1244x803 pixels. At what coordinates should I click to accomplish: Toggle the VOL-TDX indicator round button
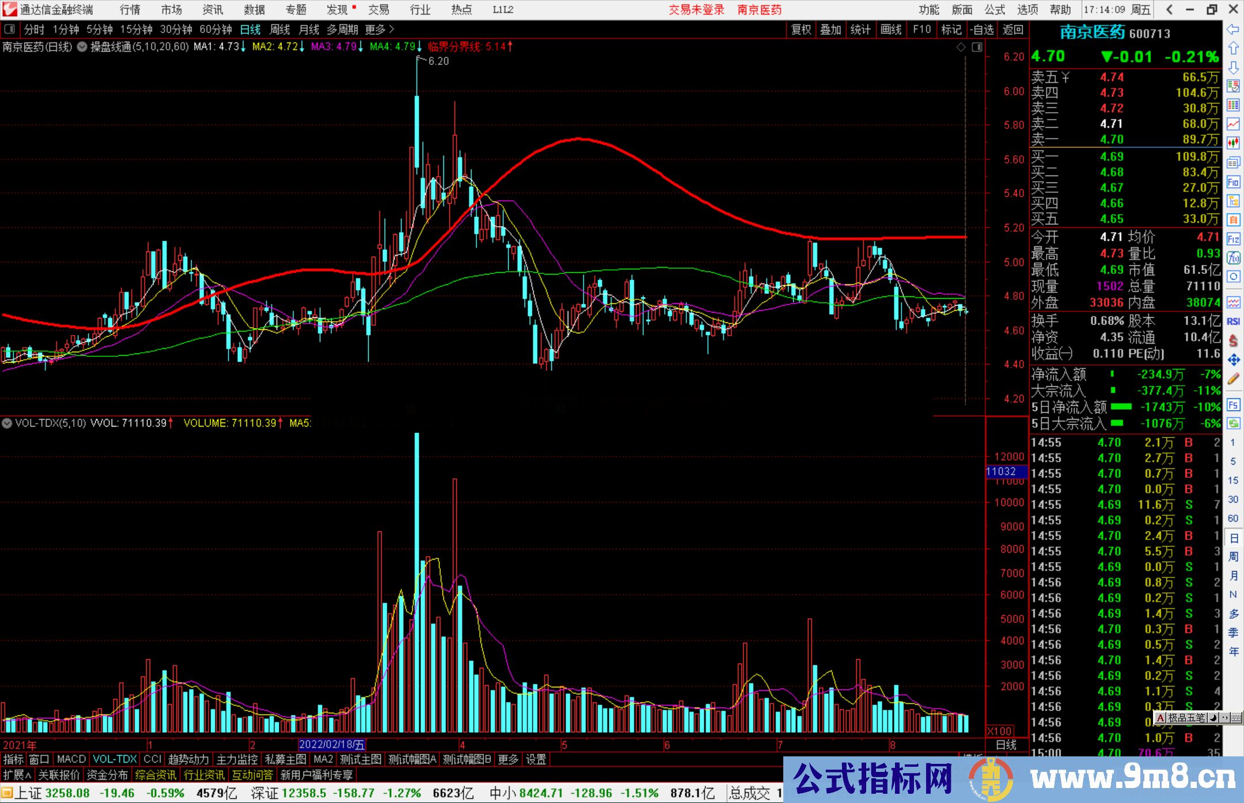(7, 423)
